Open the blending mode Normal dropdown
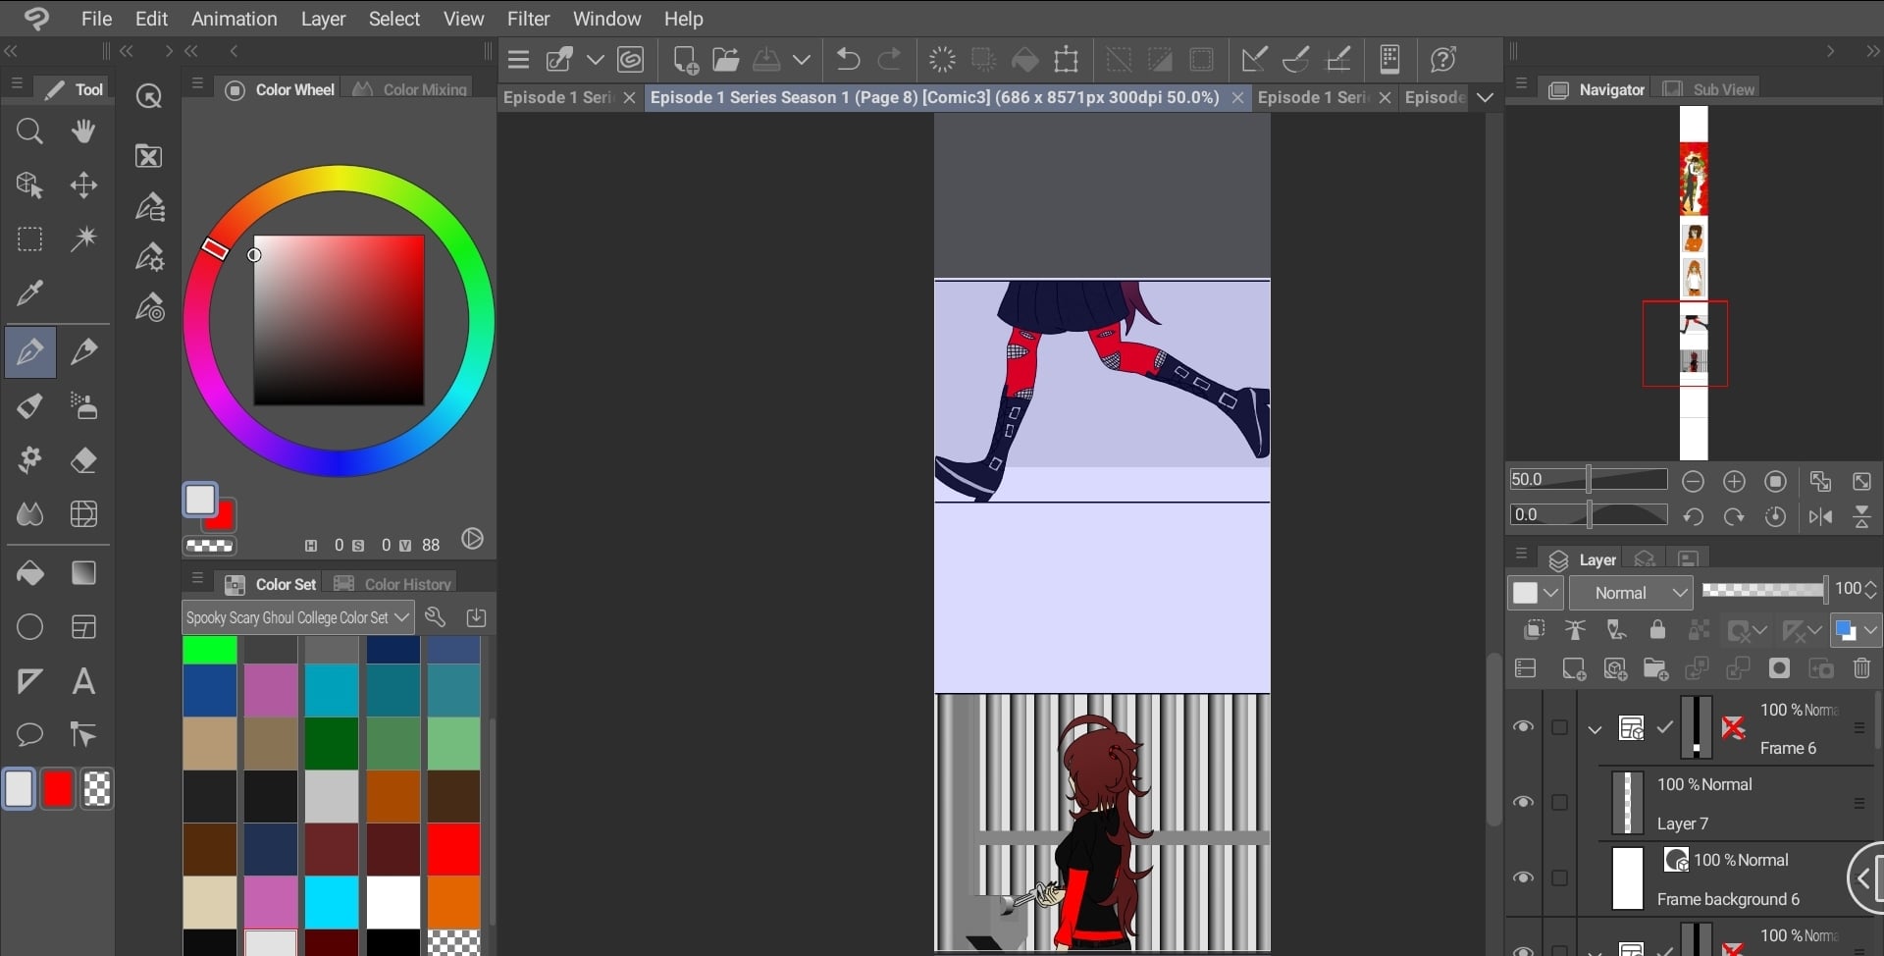1884x956 pixels. pyautogui.click(x=1631, y=593)
